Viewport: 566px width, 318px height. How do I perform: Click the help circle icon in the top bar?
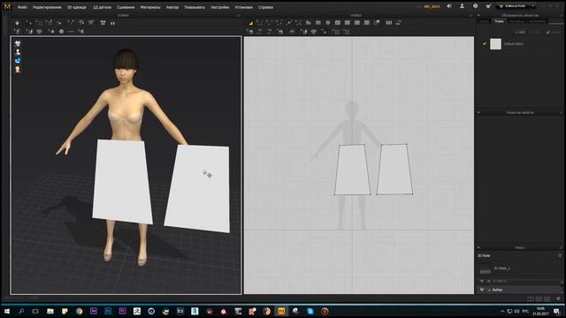475,6
